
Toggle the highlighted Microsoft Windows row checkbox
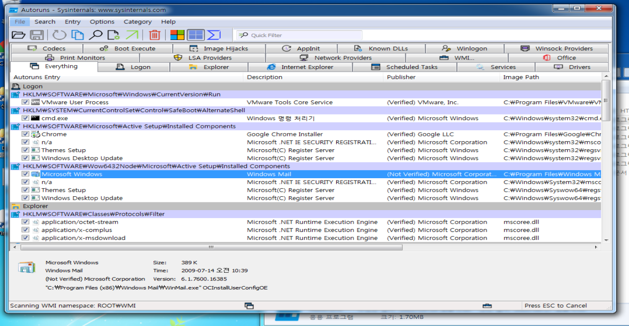point(26,174)
